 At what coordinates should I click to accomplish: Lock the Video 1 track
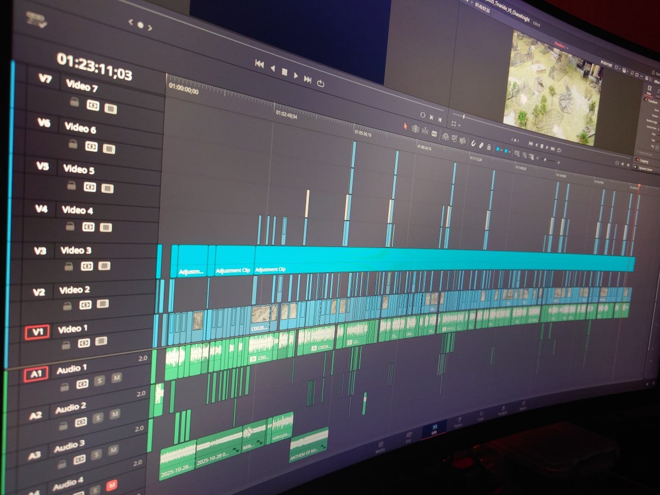(x=66, y=345)
